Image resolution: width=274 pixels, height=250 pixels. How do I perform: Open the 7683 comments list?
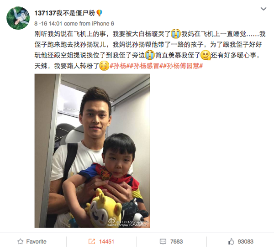point(176,242)
